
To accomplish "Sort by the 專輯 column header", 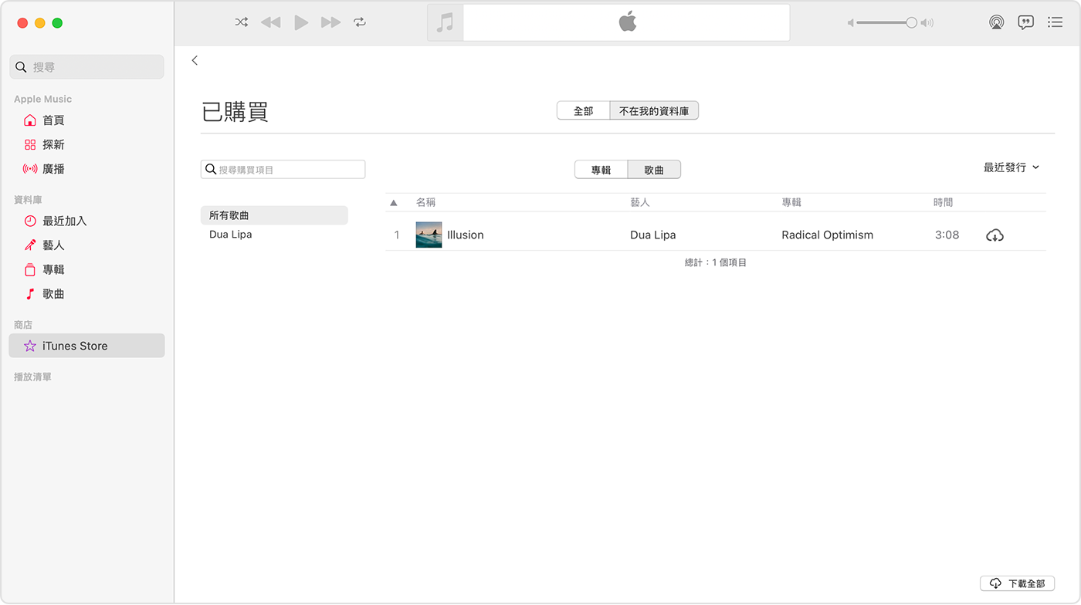I will [791, 202].
